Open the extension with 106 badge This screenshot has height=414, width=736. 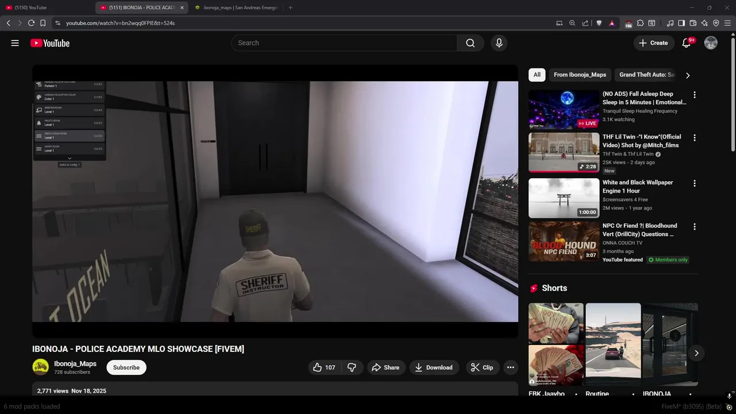628,24
